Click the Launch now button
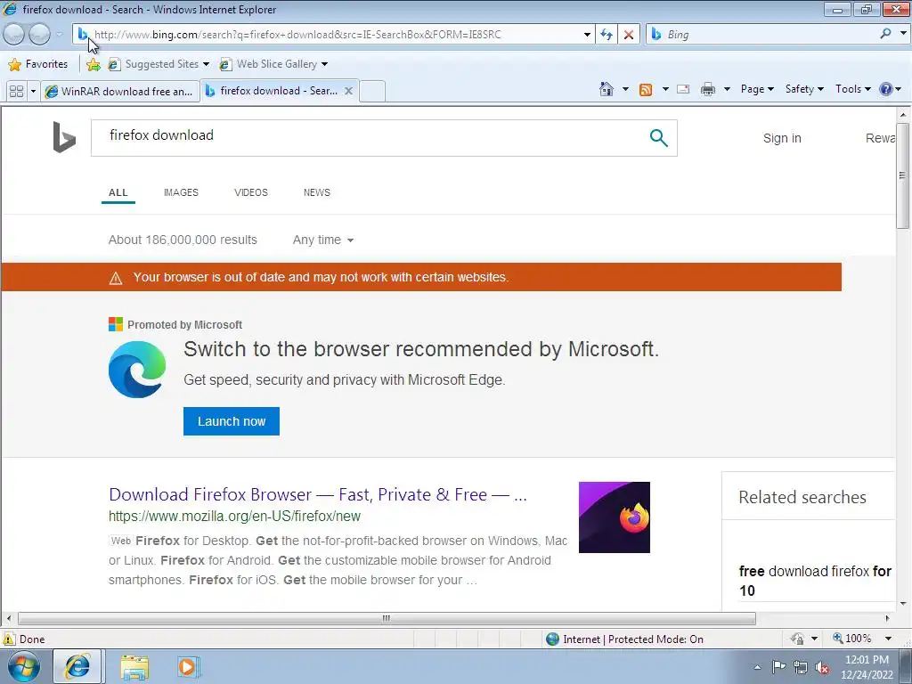Screen dimensions: 912x684 coord(232,421)
